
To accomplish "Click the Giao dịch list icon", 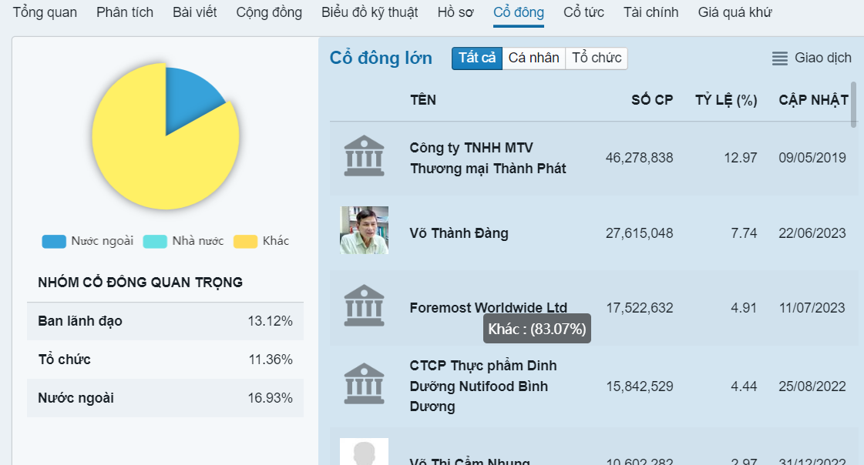I will (780, 59).
